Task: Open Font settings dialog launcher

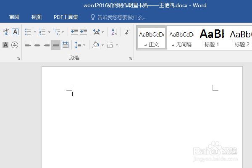Action: 18,59
